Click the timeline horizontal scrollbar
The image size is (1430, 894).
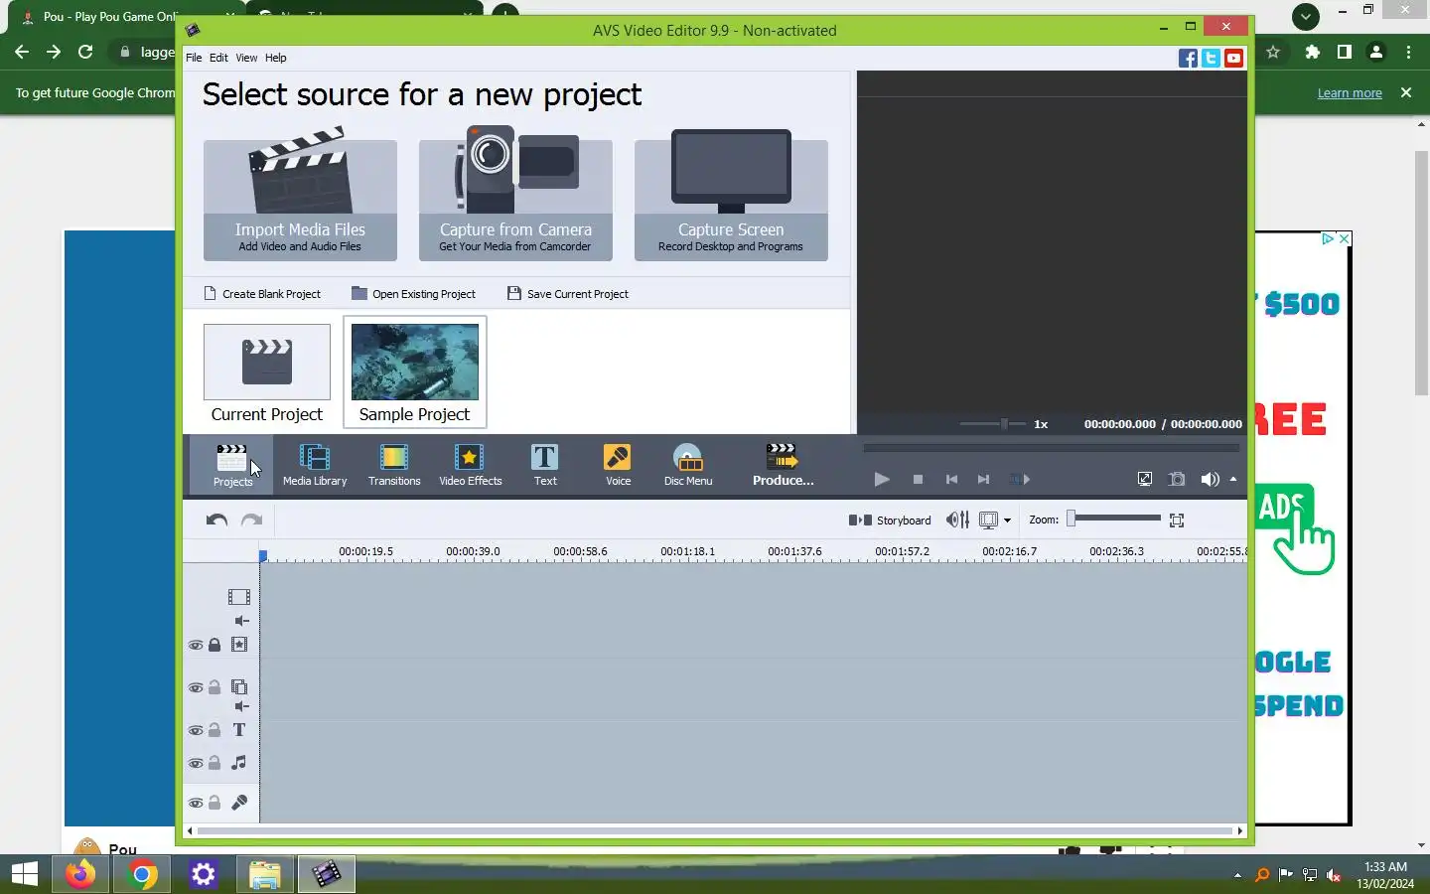[715, 830]
